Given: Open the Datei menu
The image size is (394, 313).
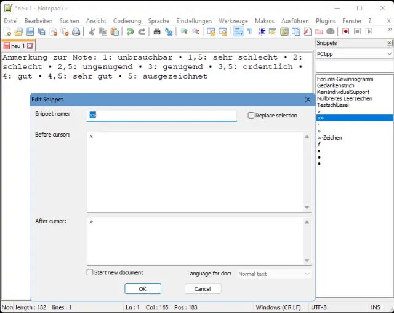Looking at the screenshot, I should click(x=11, y=21).
